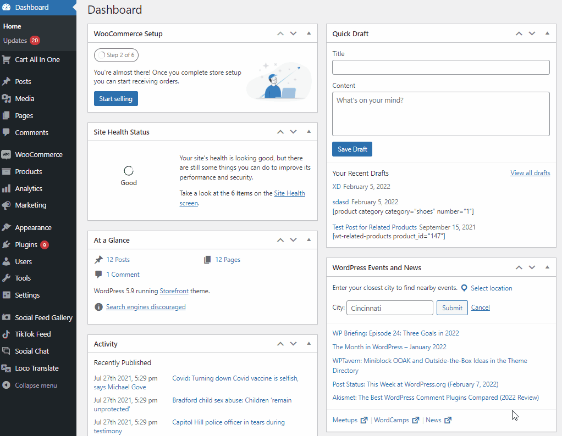Click the Social Feed Gallery camera icon
This screenshot has width=562, height=436.
pyautogui.click(x=6, y=317)
